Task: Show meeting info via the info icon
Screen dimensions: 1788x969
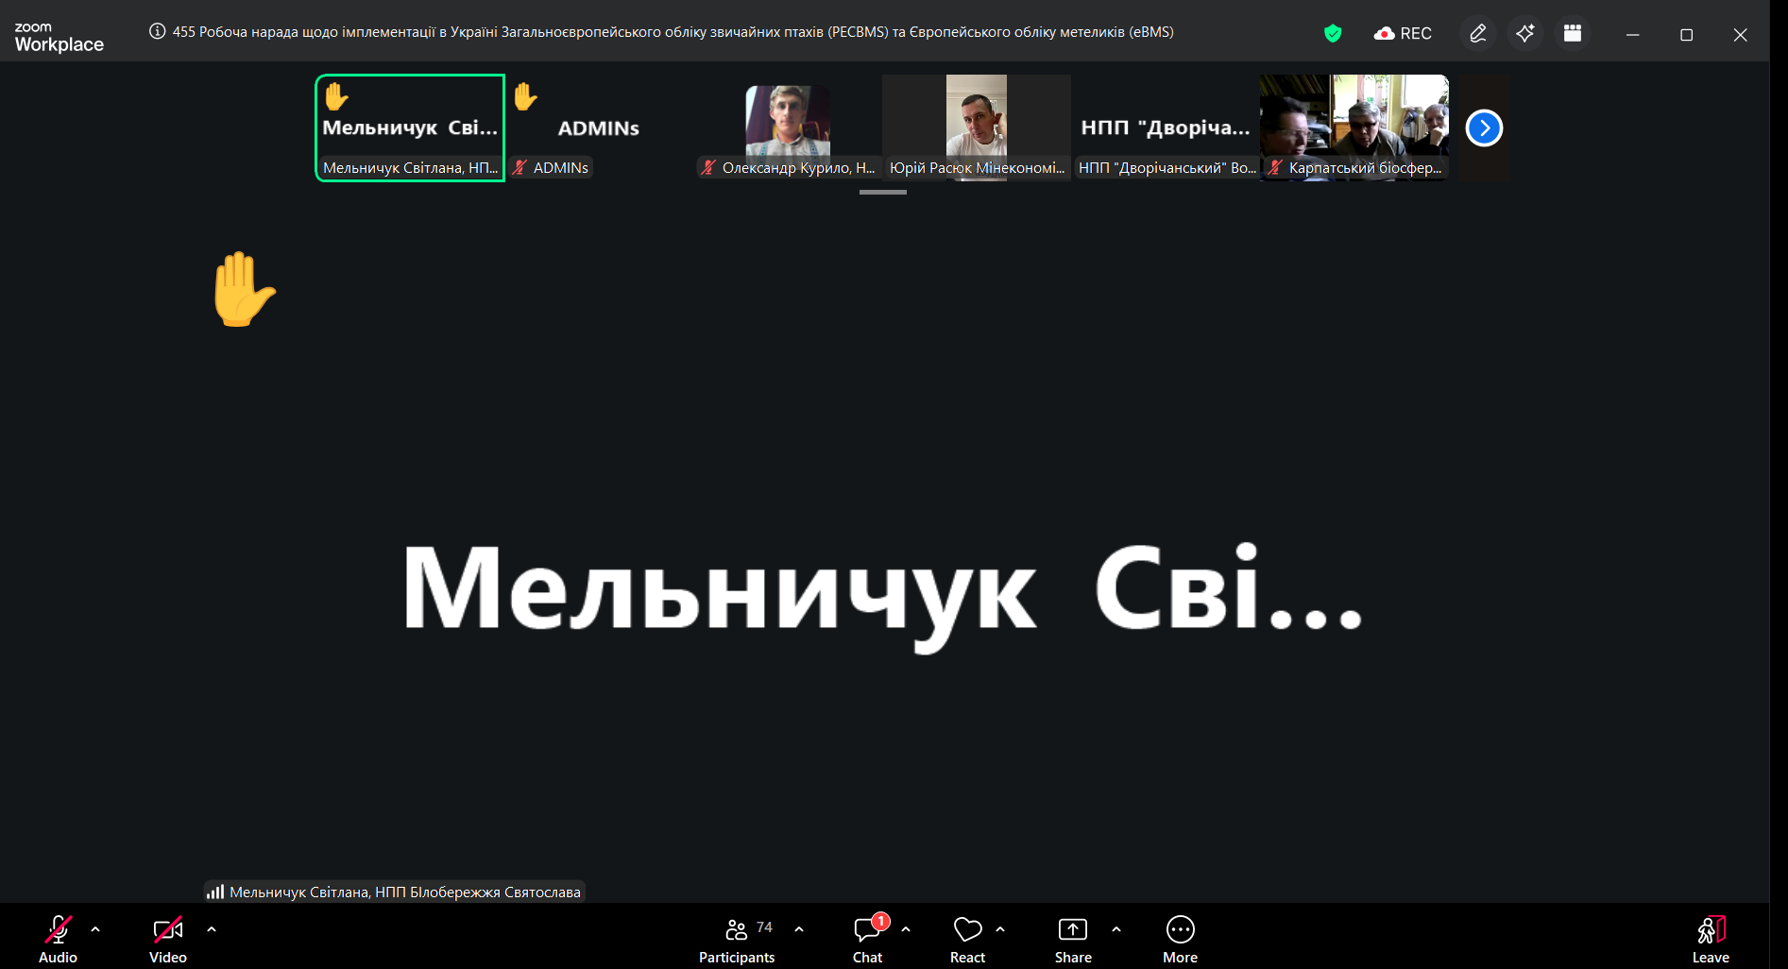Action: point(158,31)
